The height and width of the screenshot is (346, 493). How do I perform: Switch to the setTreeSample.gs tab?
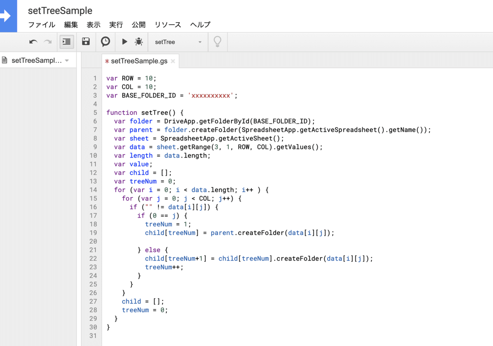[x=139, y=61]
